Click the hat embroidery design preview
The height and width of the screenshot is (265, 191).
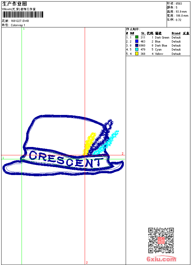[x=63, y=145]
